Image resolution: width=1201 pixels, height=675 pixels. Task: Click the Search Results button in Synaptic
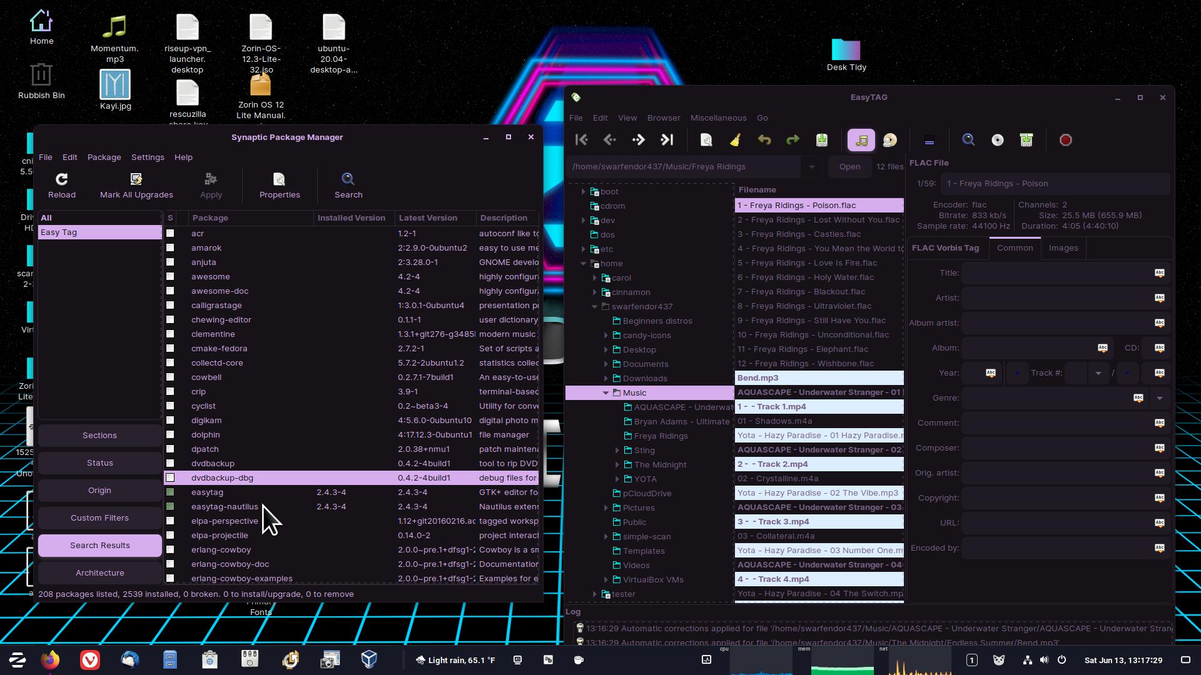click(99, 545)
